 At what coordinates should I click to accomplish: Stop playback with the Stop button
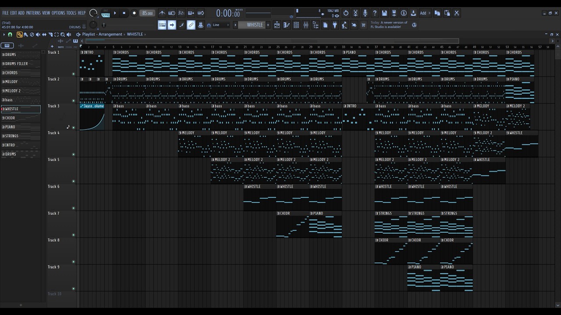pos(124,13)
